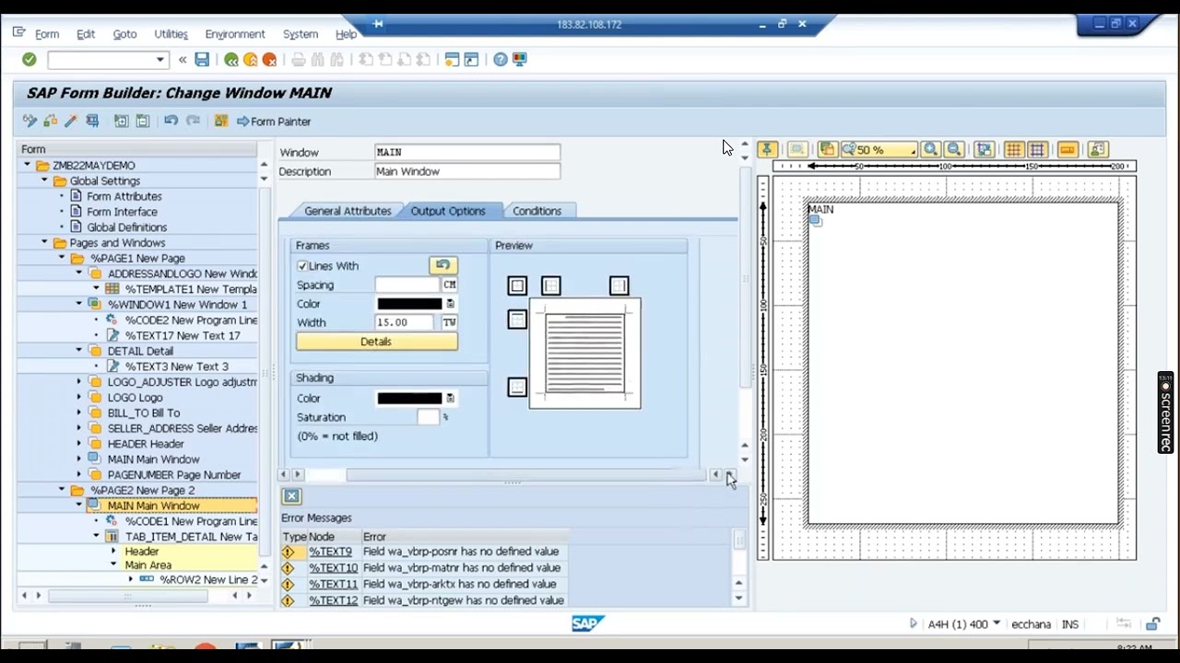Click the Details button

(x=376, y=342)
